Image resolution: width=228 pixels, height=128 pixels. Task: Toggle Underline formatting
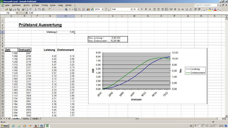pyautogui.click(x=150, y=9)
